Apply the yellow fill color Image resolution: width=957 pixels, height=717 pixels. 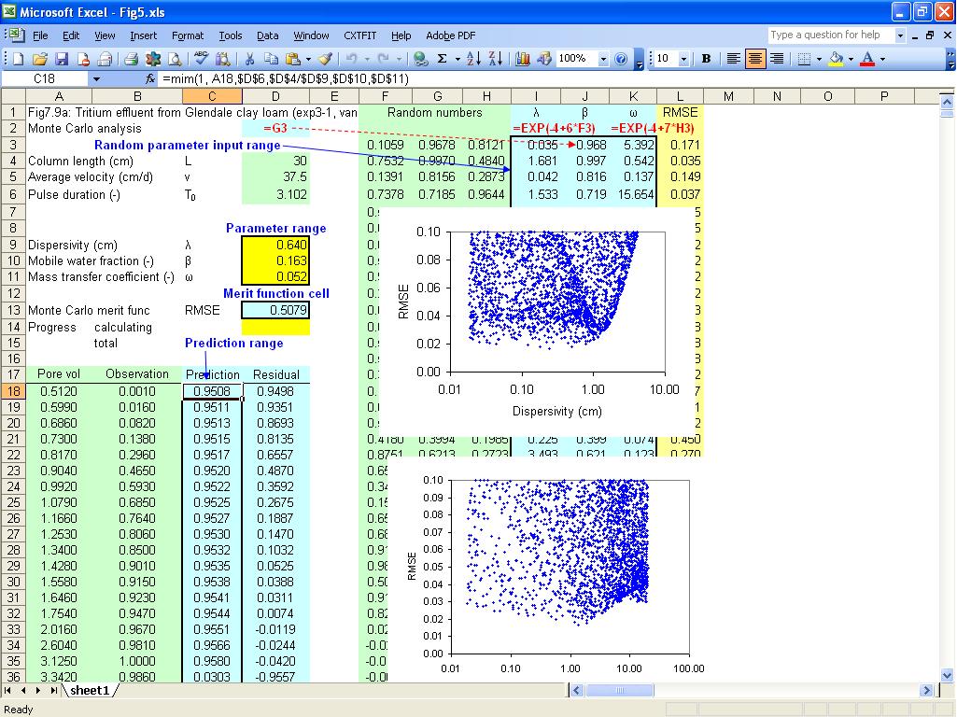point(836,59)
